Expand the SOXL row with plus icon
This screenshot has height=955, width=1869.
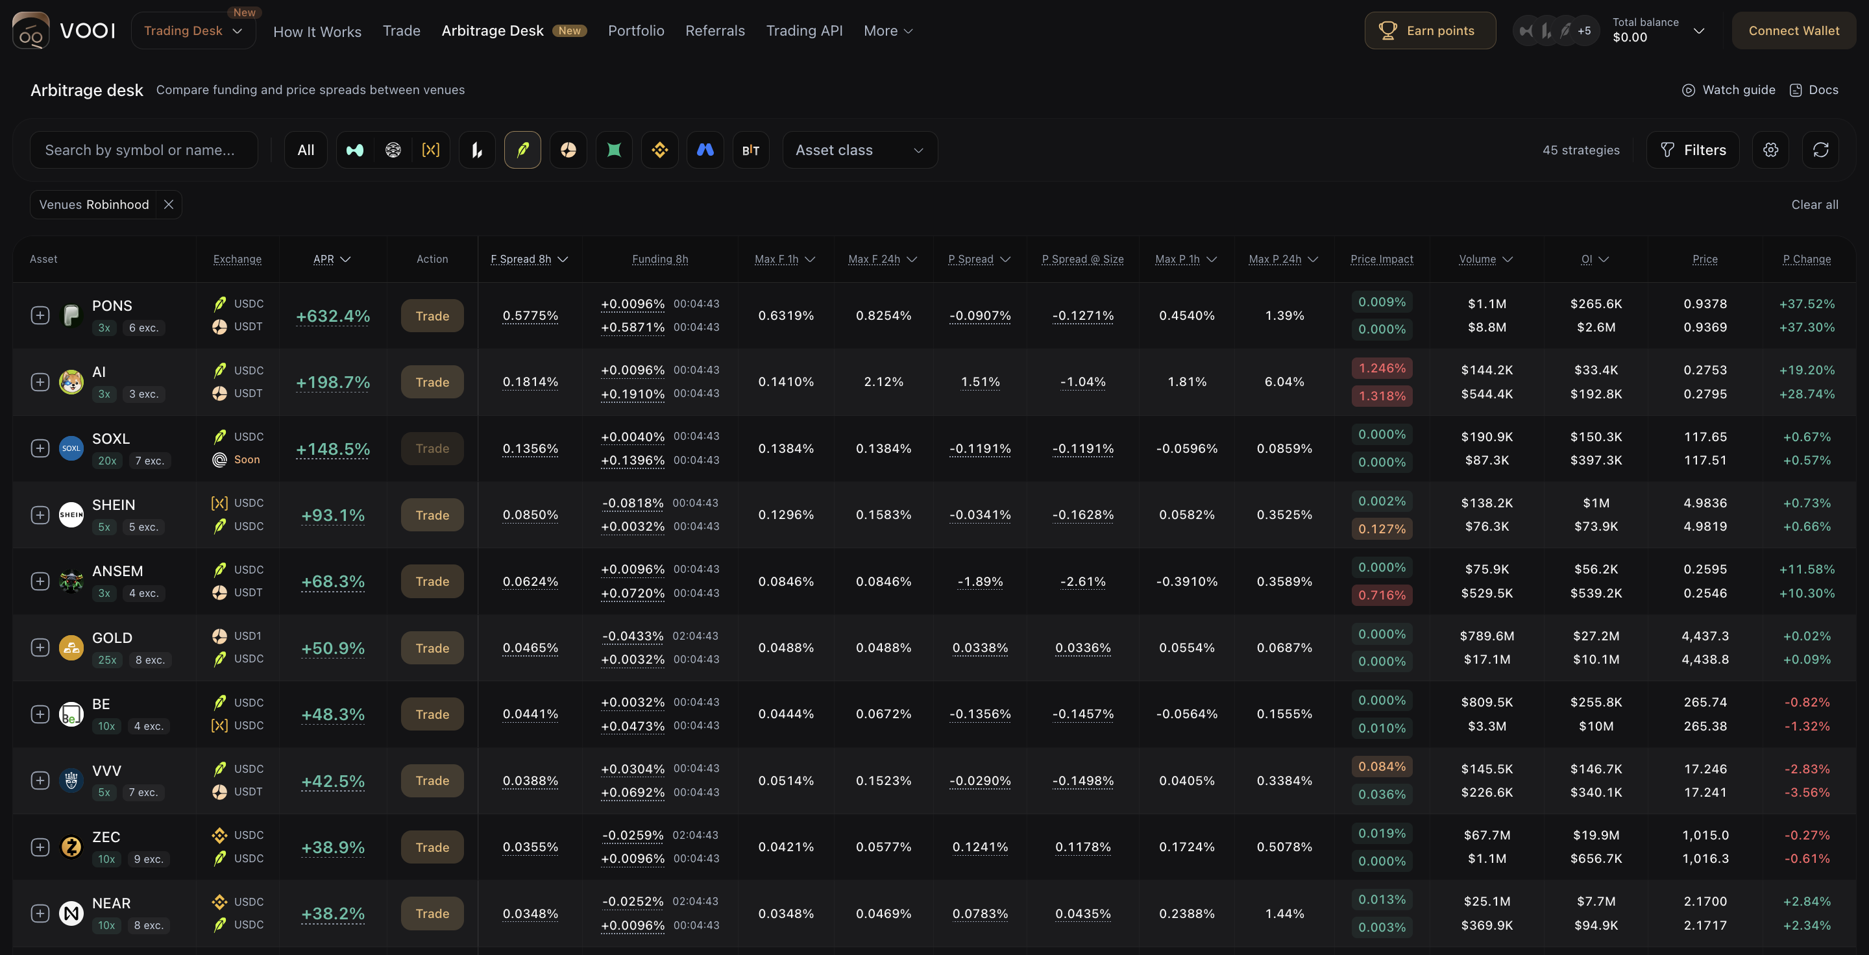click(x=40, y=448)
